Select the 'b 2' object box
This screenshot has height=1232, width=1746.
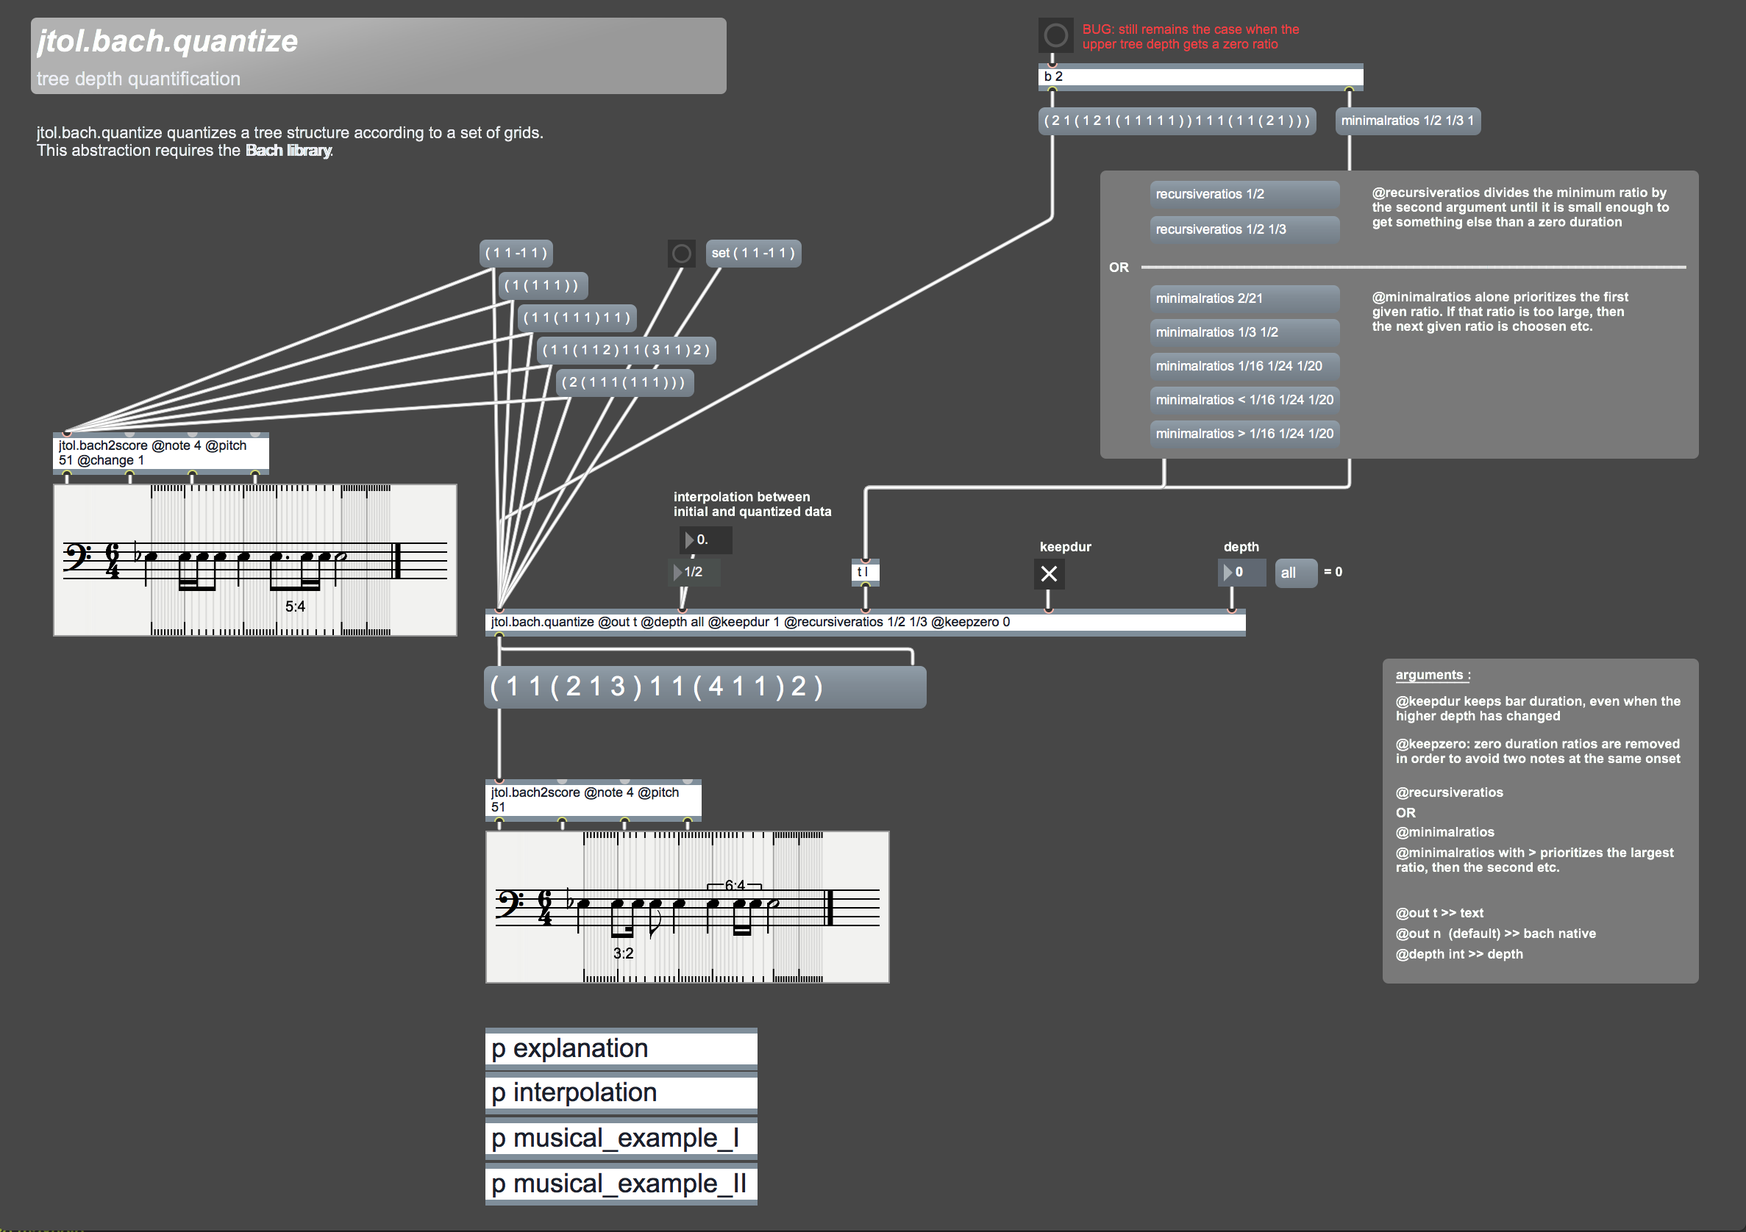1200,76
